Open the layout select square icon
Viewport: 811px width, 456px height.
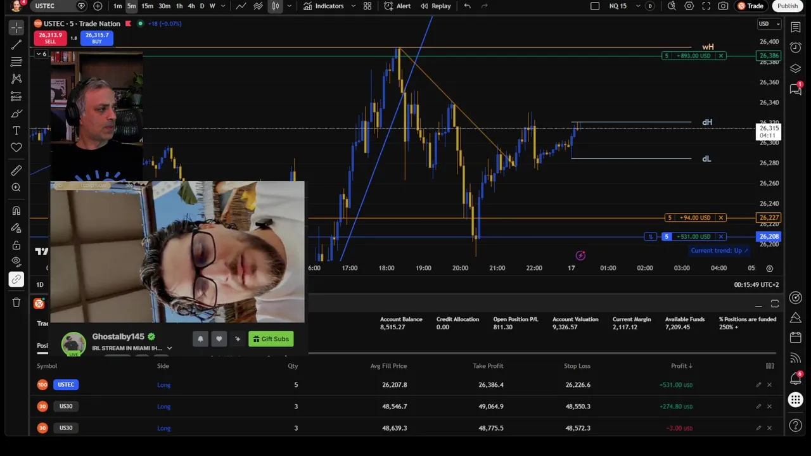(595, 6)
